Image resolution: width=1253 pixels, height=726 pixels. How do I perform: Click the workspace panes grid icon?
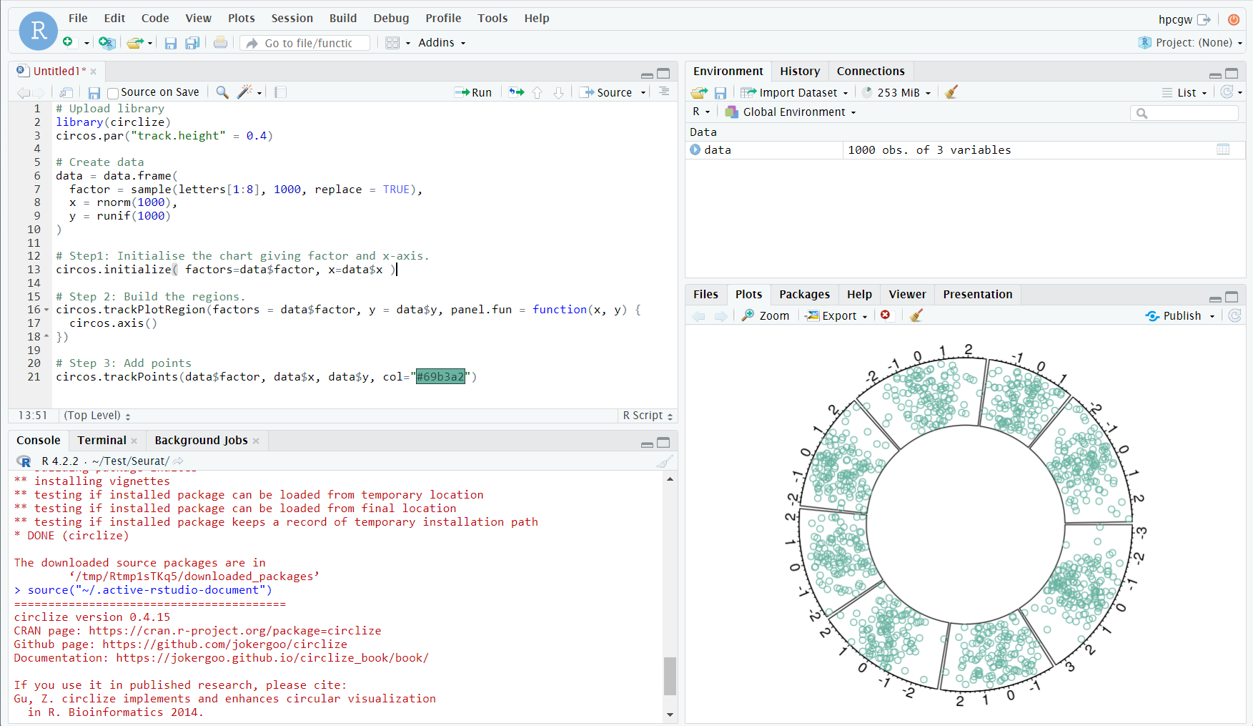(x=392, y=43)
